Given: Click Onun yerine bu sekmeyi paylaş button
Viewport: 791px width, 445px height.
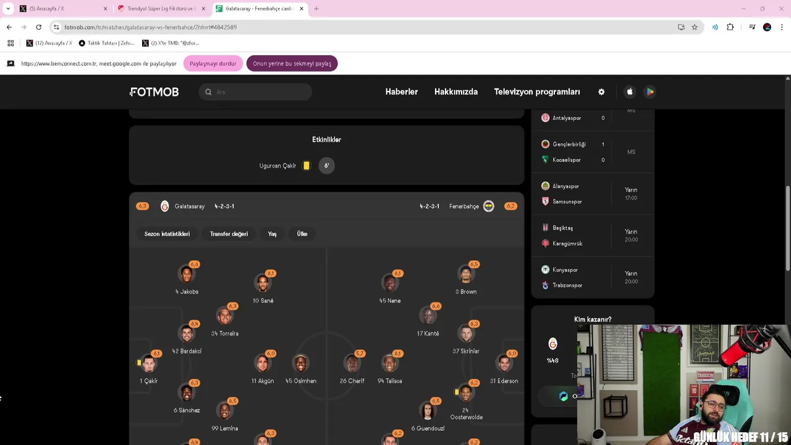Looking at the screenshot, I should pyautogui.click(x=292, y=64).
